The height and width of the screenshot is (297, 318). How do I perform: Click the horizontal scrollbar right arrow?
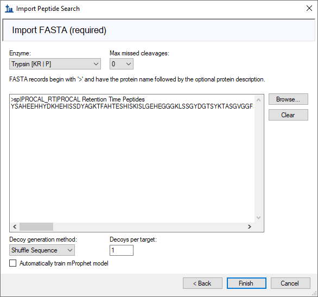pos(250,226)
